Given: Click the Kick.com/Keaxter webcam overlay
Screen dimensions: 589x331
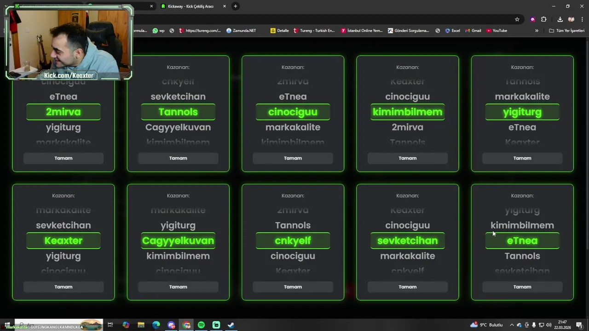Looking at the screenshot, I should point(69,42).
